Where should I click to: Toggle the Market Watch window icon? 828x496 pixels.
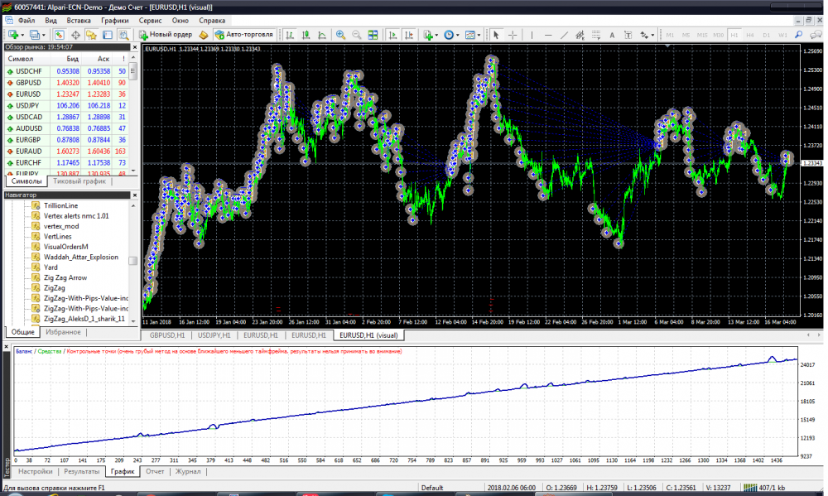pos(59,35)
